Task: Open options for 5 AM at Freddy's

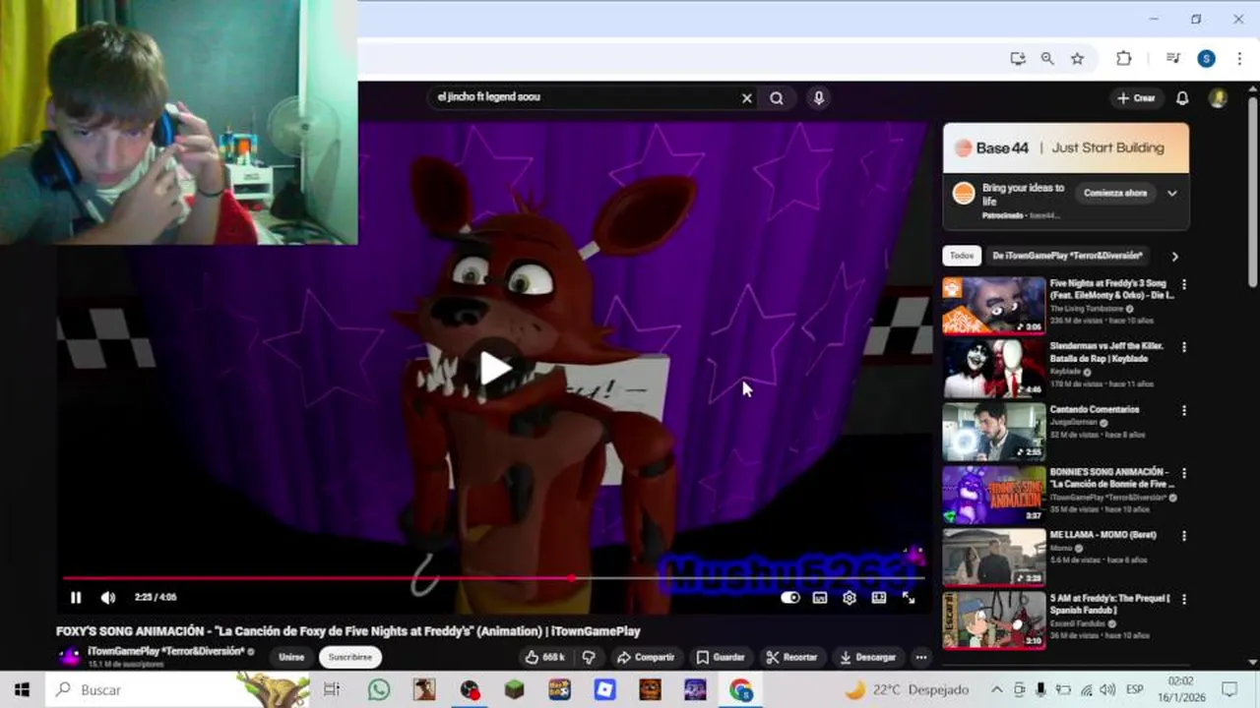Action: [x=1184, y=600]
